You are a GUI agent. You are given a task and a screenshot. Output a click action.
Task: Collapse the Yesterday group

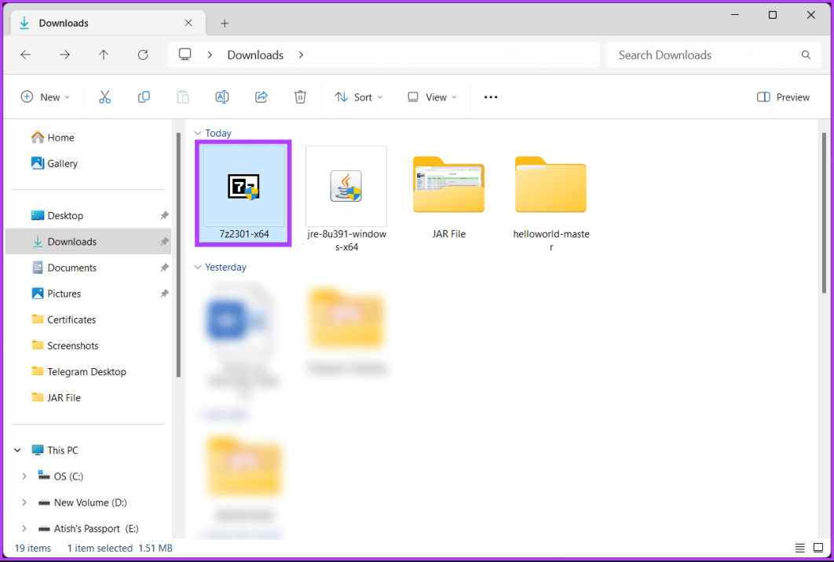(198, 267)
